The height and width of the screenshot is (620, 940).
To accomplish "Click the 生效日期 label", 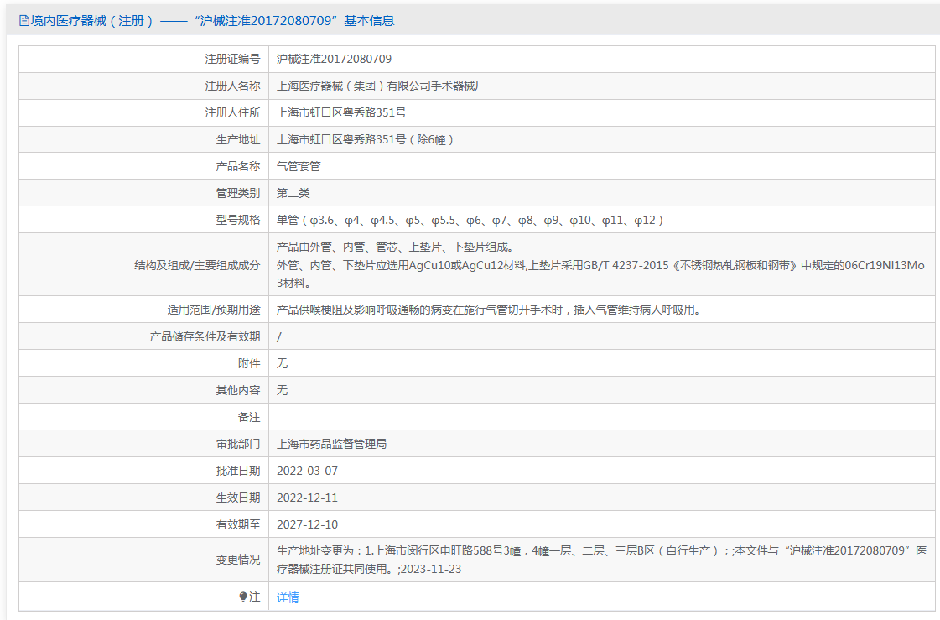I will coord(238,498).
